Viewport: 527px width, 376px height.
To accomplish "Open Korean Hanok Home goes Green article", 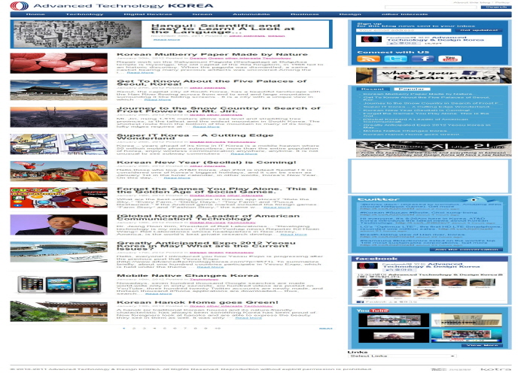I will pos(197,302).
